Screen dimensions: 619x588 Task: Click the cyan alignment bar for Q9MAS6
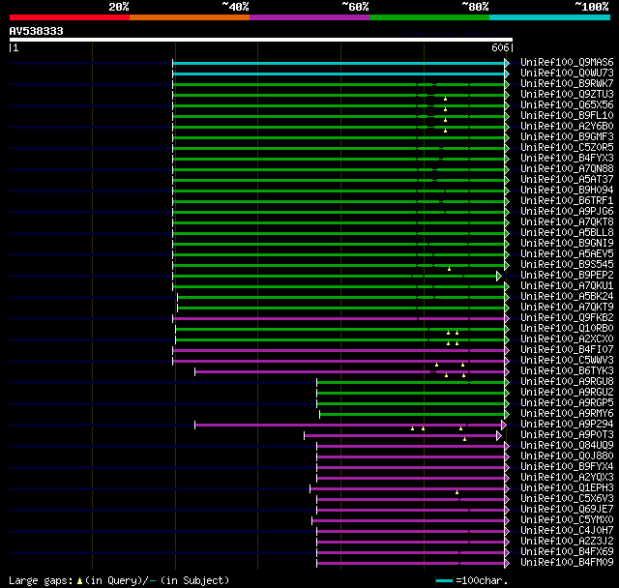[x=339, y=63]
